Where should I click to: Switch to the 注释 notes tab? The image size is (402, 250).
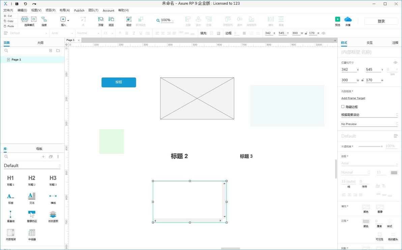(395, 43)
